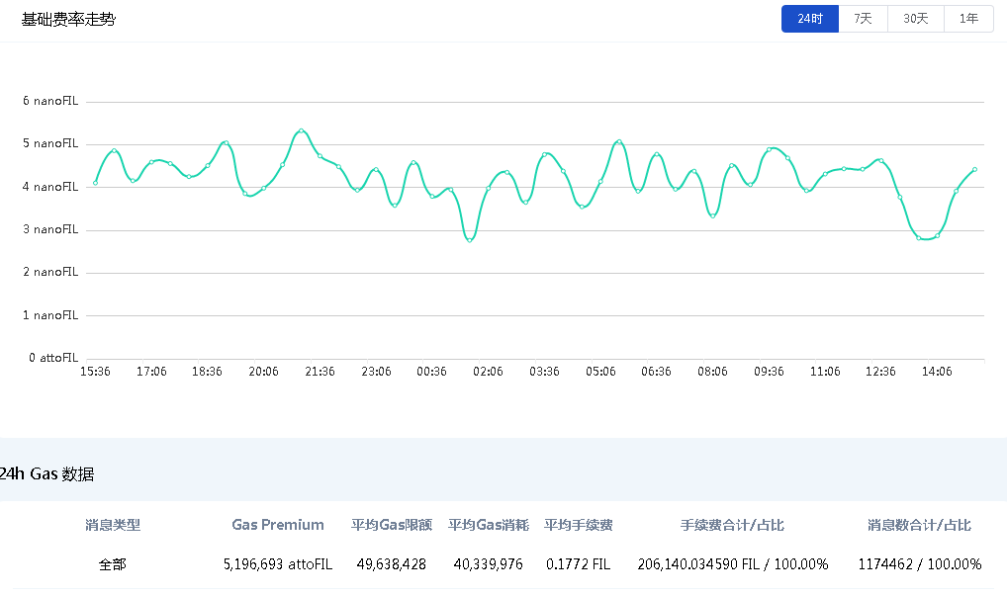Click the 12:36 x-axis label
The image size is (1007, 597).
tap(880, 371)
